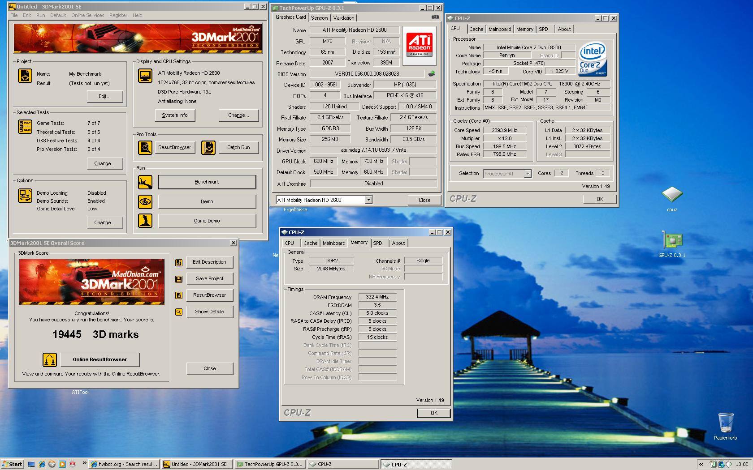Viewport: 753px width, 470px height.
Task: Click the volume speaker tray icon
Action: click(728, 464)
